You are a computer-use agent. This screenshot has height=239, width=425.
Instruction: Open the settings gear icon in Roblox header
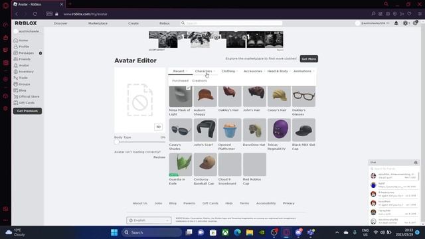pyautogui.click(x=415, y=23)
